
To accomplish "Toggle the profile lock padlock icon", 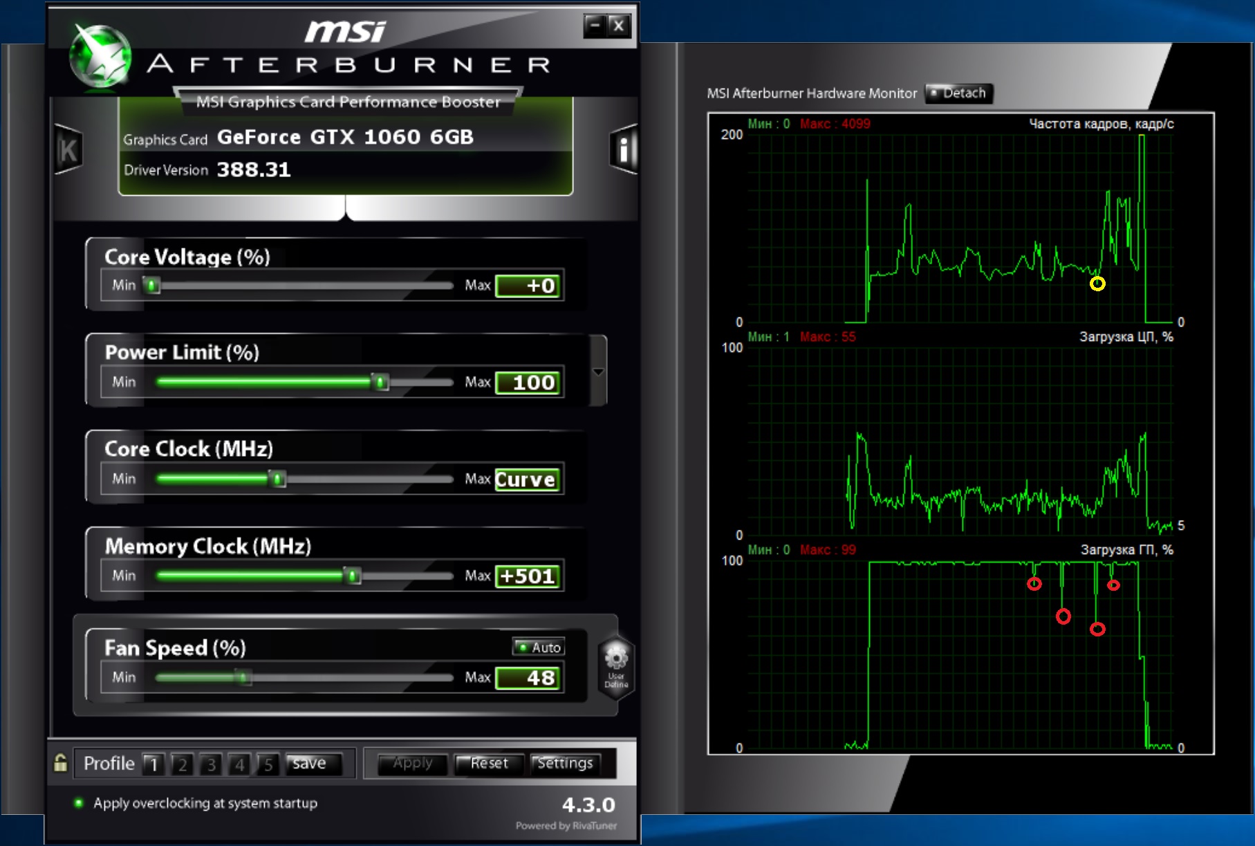I will point(60,762).
